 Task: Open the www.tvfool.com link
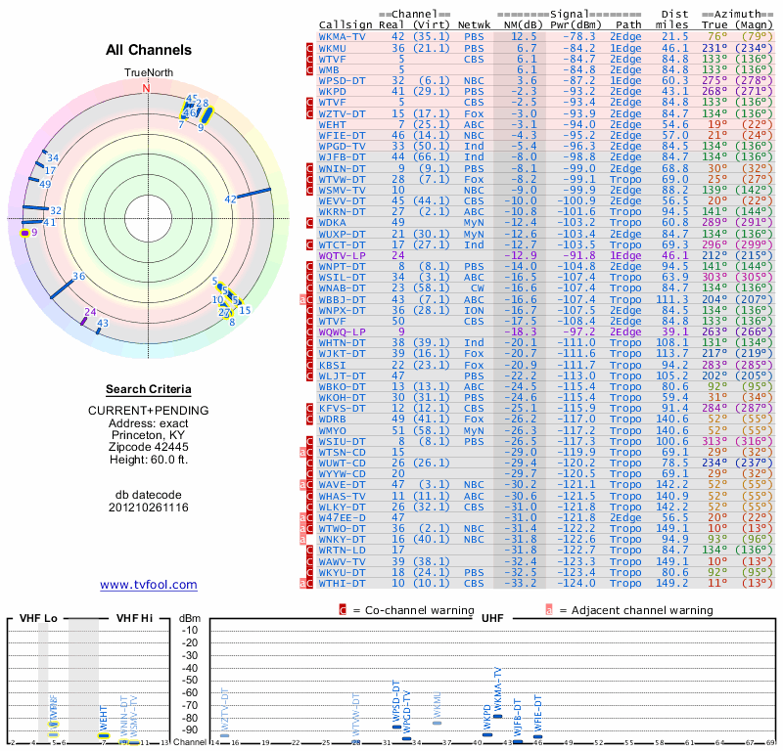pos(149,585)
